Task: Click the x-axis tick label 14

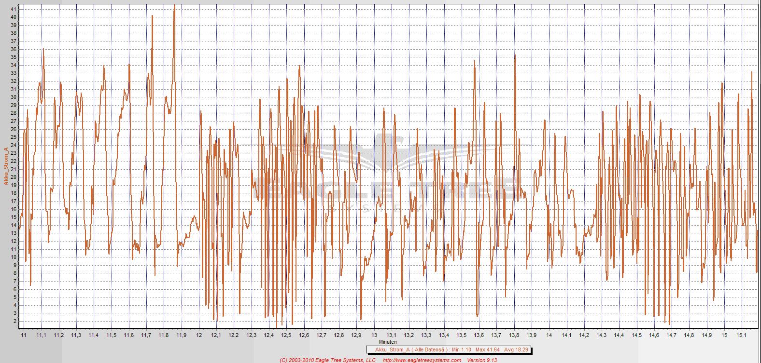Action: click(x=549, y=335)
